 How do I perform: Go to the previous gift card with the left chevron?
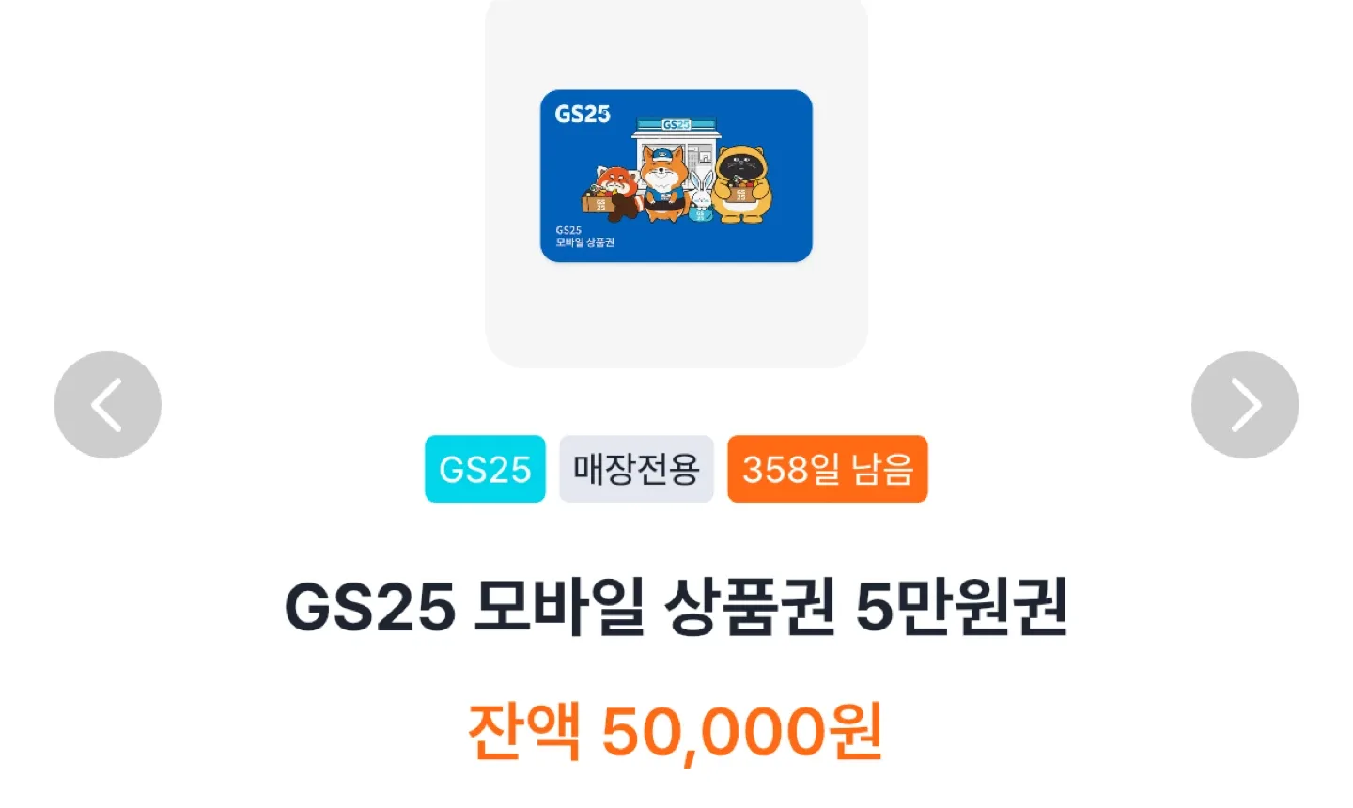tap(107, 405)
